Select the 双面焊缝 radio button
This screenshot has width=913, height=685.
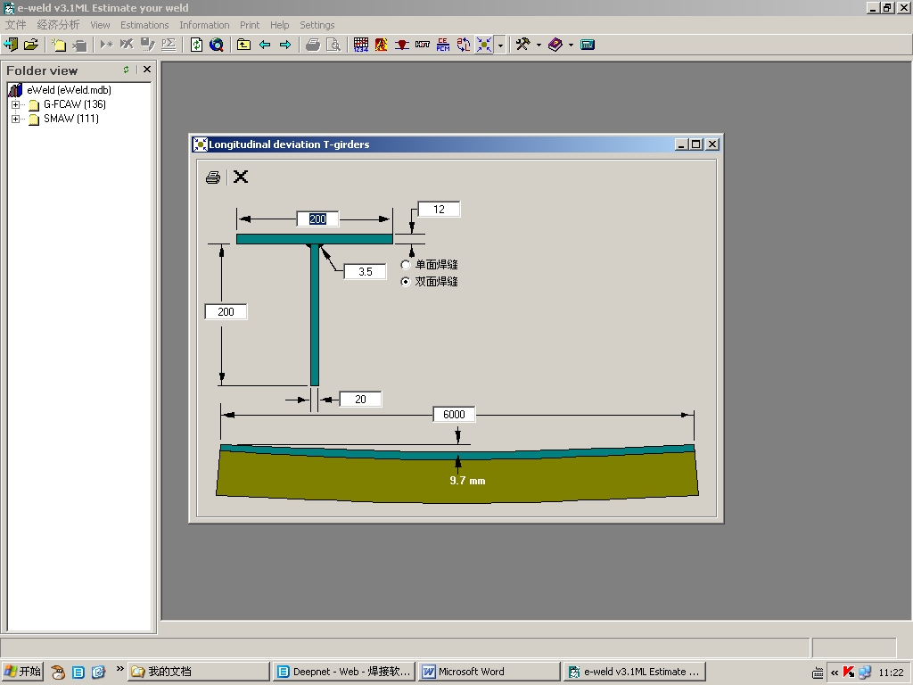click(407, 282)
